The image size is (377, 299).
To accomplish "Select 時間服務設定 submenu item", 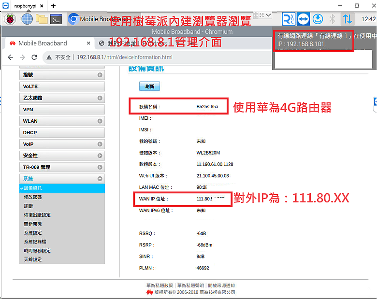I will (x=37, y=250).
